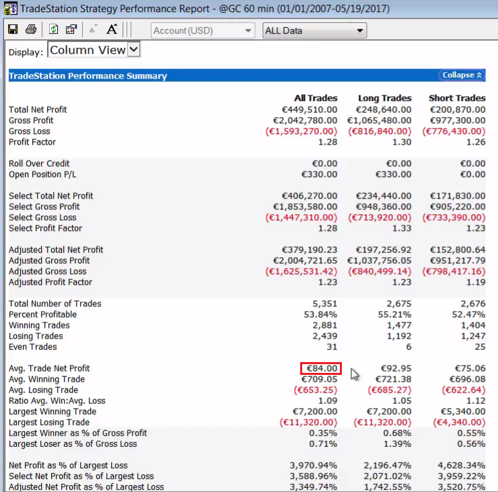This screenshot has width=498, height=492.
Task: Select the Adjusted Gross Loss label
Action: pos(48,271)
